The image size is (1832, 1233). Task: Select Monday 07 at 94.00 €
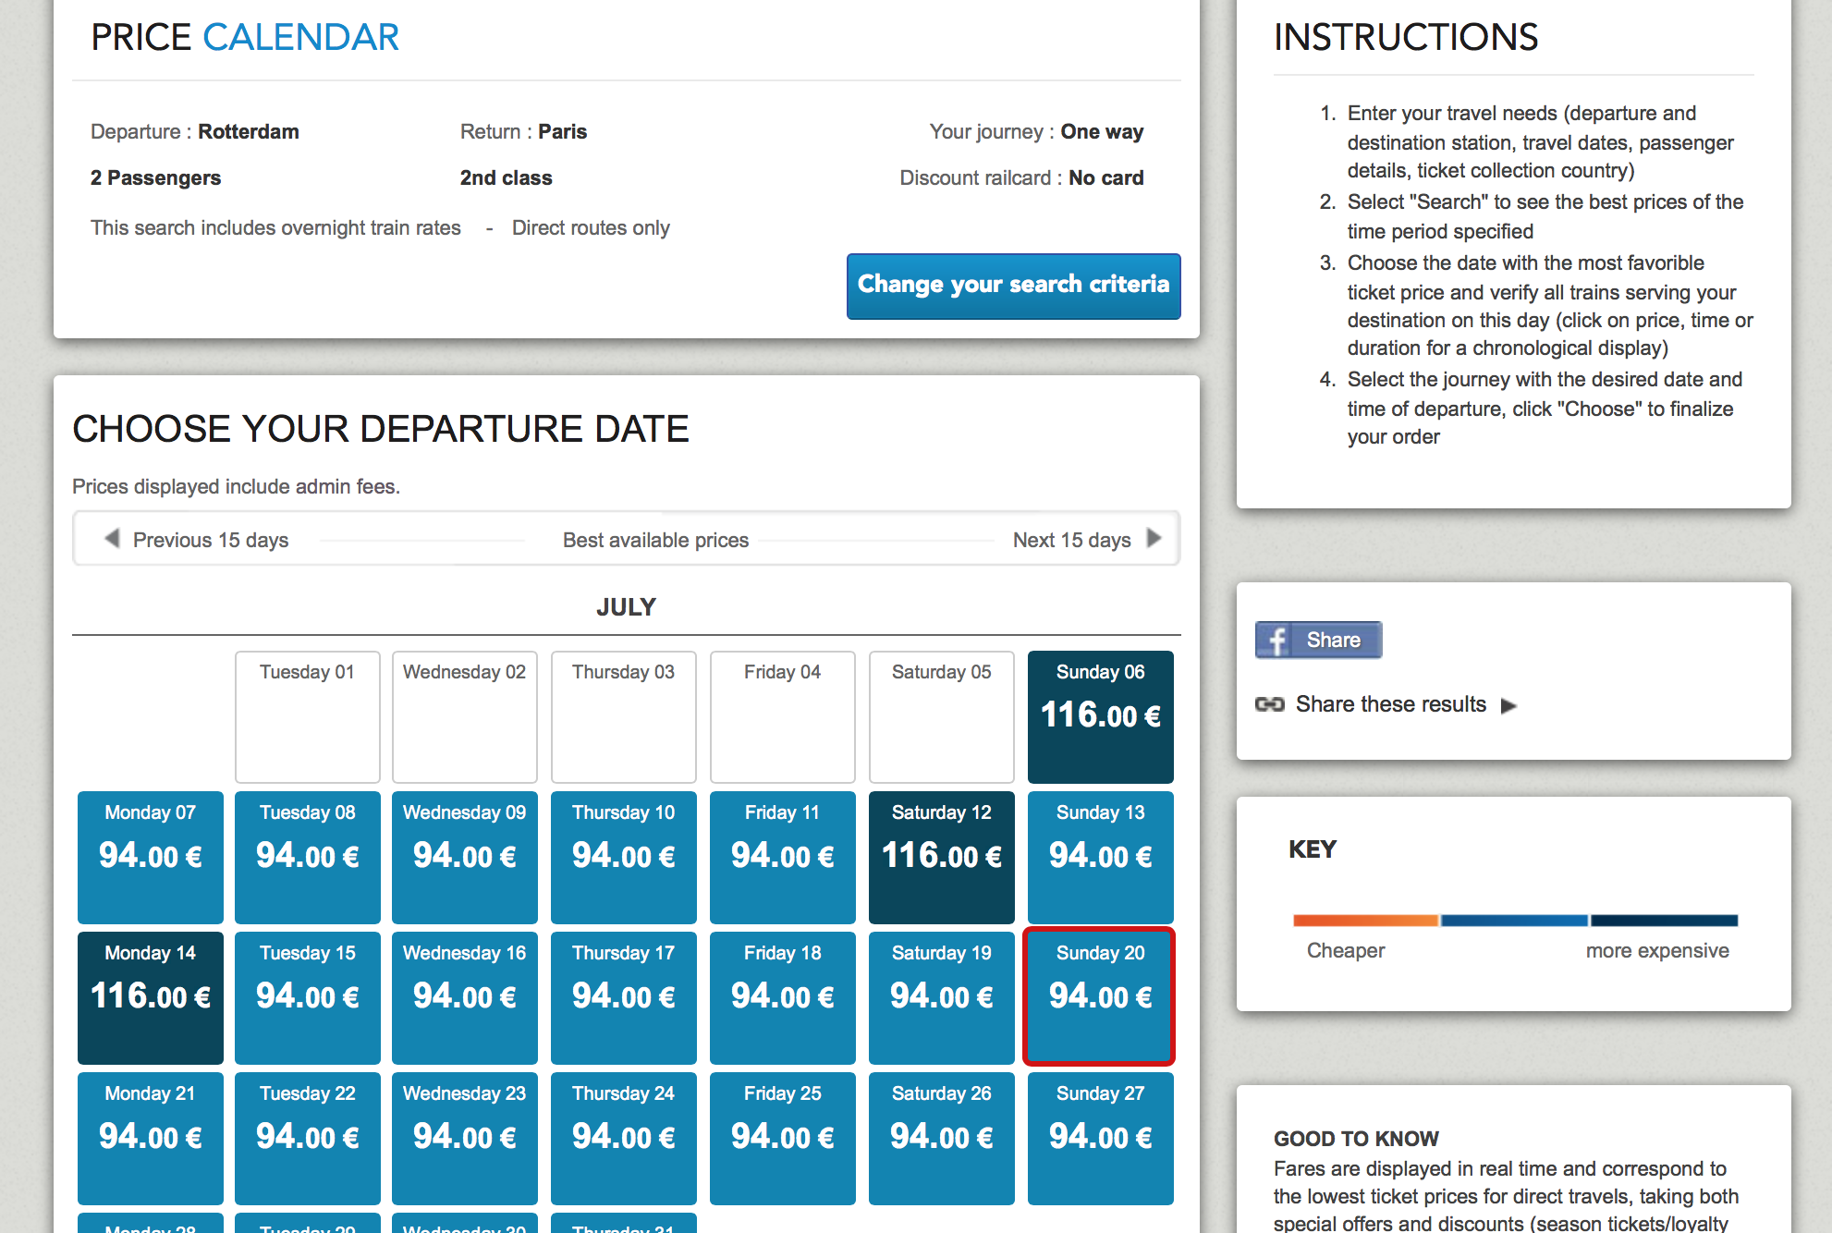click(x=150, y=857)
